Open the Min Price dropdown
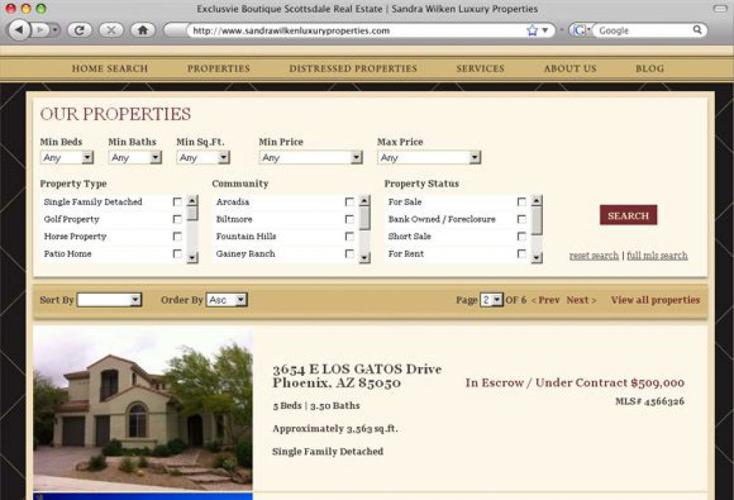734x500 pixels. [x=312, y=158]
